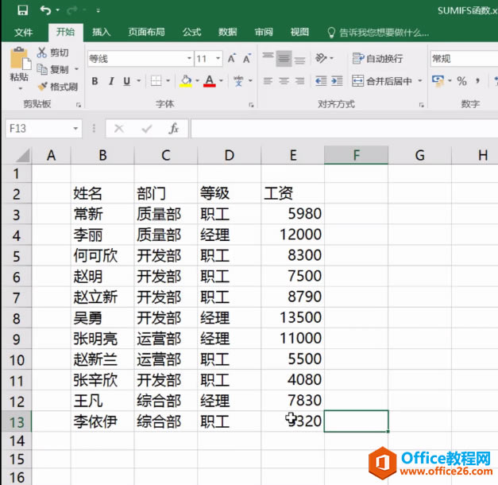Viewport: 498px width, 485px height.
Task: Expand the 合并后居中 dropdown arrow
Action: click(x=420, y=81)
